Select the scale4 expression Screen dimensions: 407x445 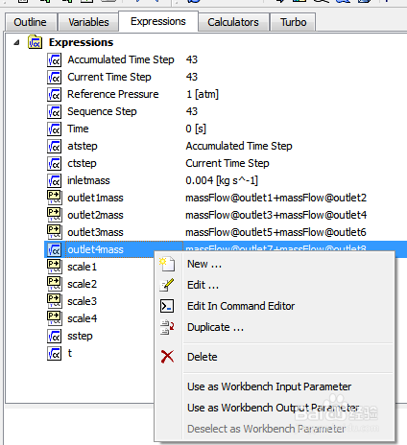pyautogui.click(x=83, y=318)
